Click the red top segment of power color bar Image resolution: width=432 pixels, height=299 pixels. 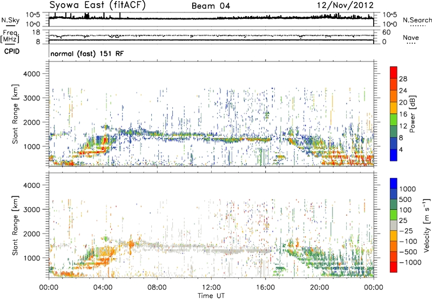tap(394, 72)
